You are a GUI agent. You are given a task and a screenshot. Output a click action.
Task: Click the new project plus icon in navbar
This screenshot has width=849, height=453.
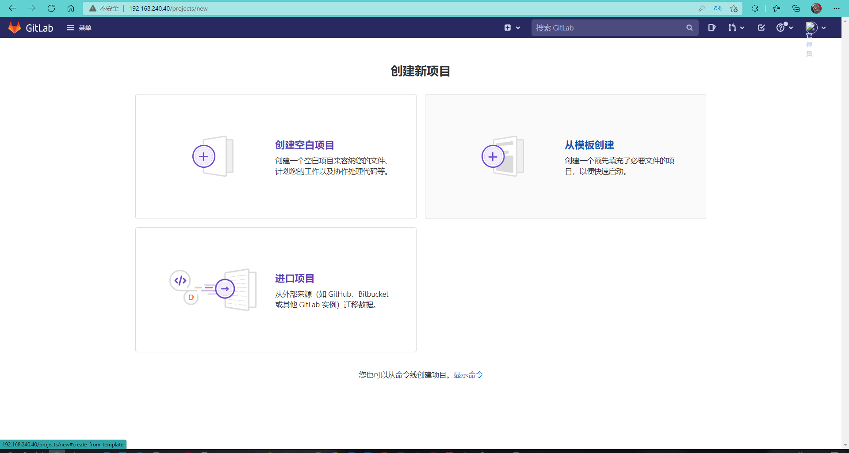point(507,27)
